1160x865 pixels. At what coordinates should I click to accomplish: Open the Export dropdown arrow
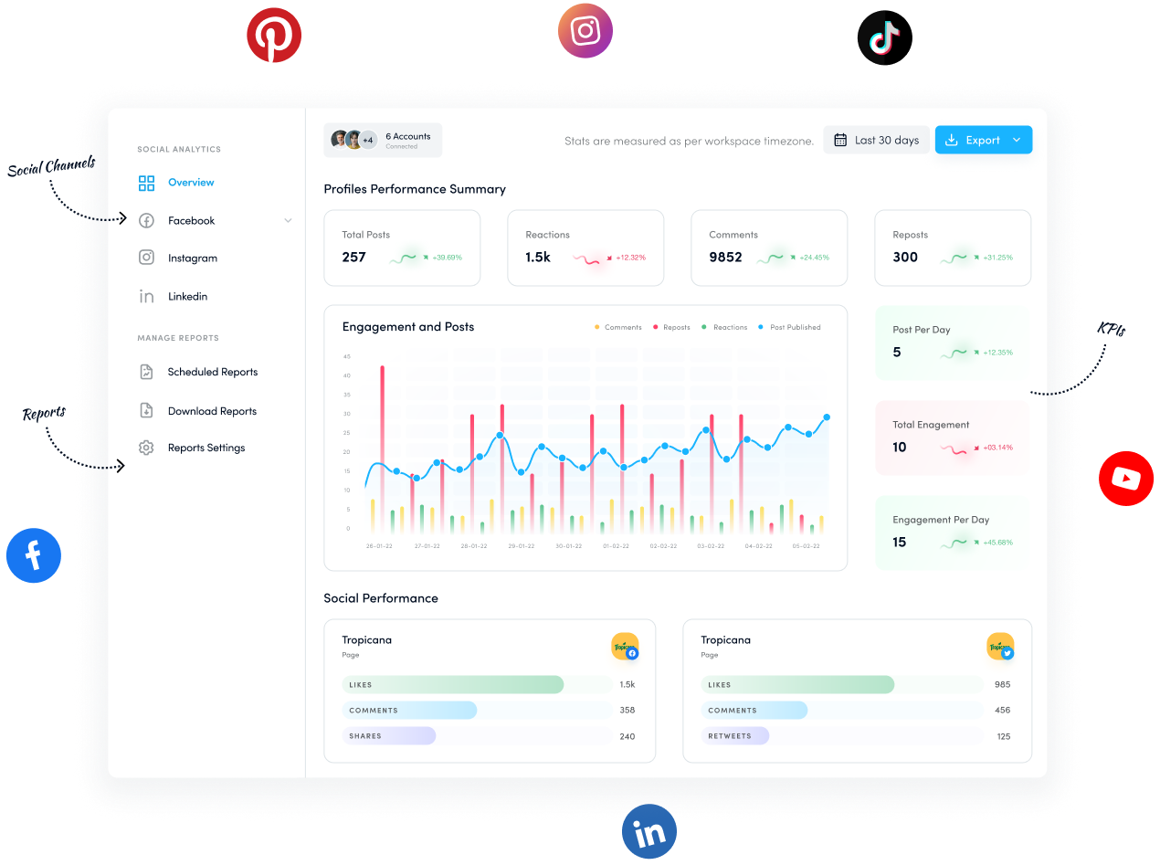pos(1017,139)
